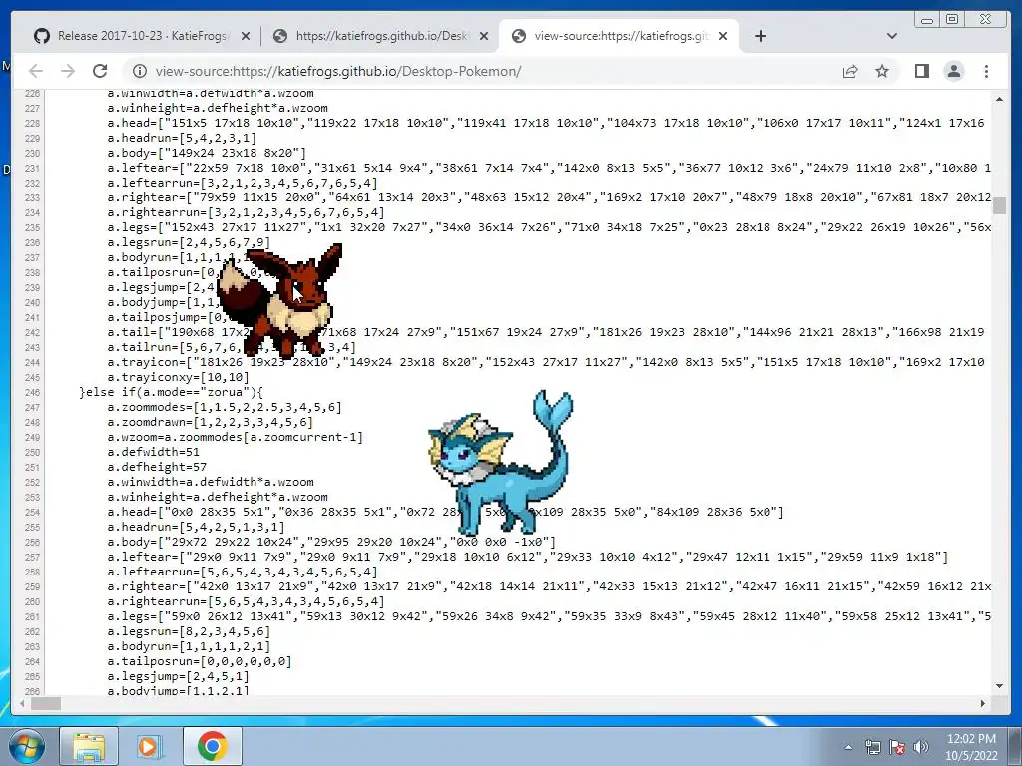This screenshot has width=1022, height=766.
Task: Click a.tailposrun=[0,0,0,0,0,0] line
Action: 200,662
